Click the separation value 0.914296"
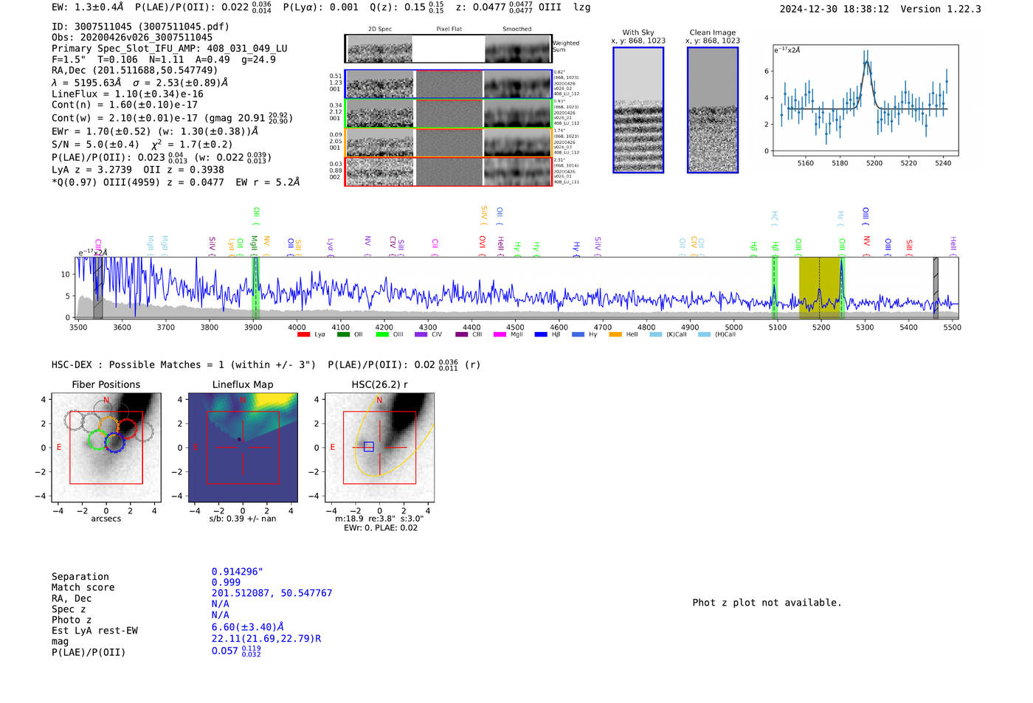This screenshot has height=703, width=1033. tap(238, 572)
